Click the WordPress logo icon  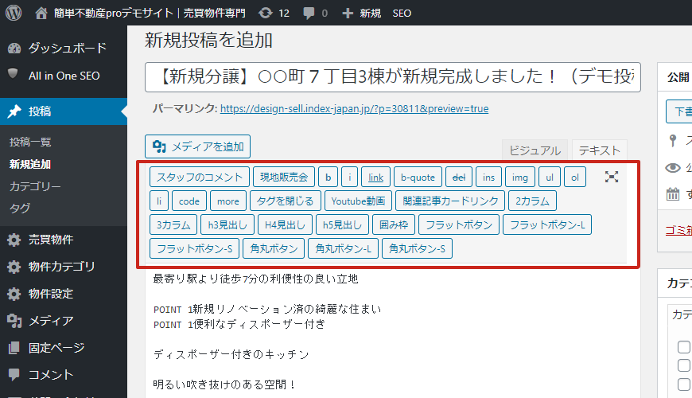coord(14,14)
